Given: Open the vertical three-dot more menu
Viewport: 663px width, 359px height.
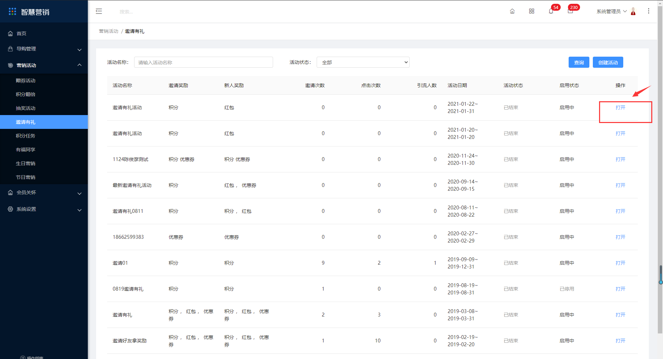Looking at the screenshot, I should [648, 11].
